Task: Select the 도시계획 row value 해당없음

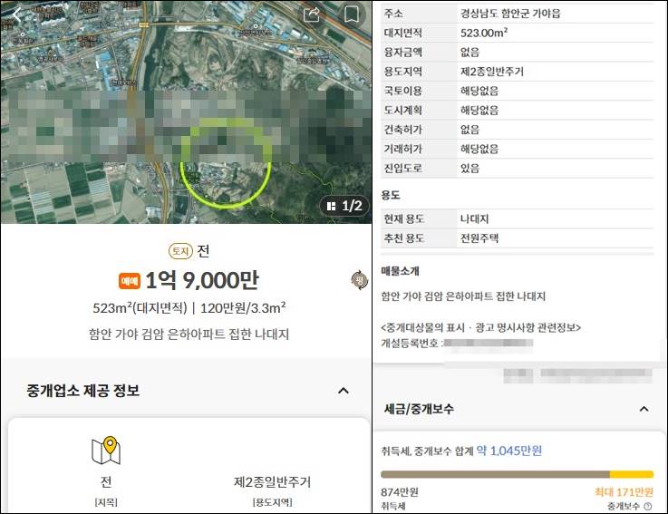Action: [x=479, y=110]
